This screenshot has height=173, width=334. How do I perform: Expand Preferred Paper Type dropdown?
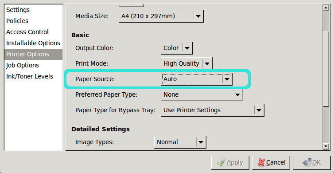(x=202, y=94)
